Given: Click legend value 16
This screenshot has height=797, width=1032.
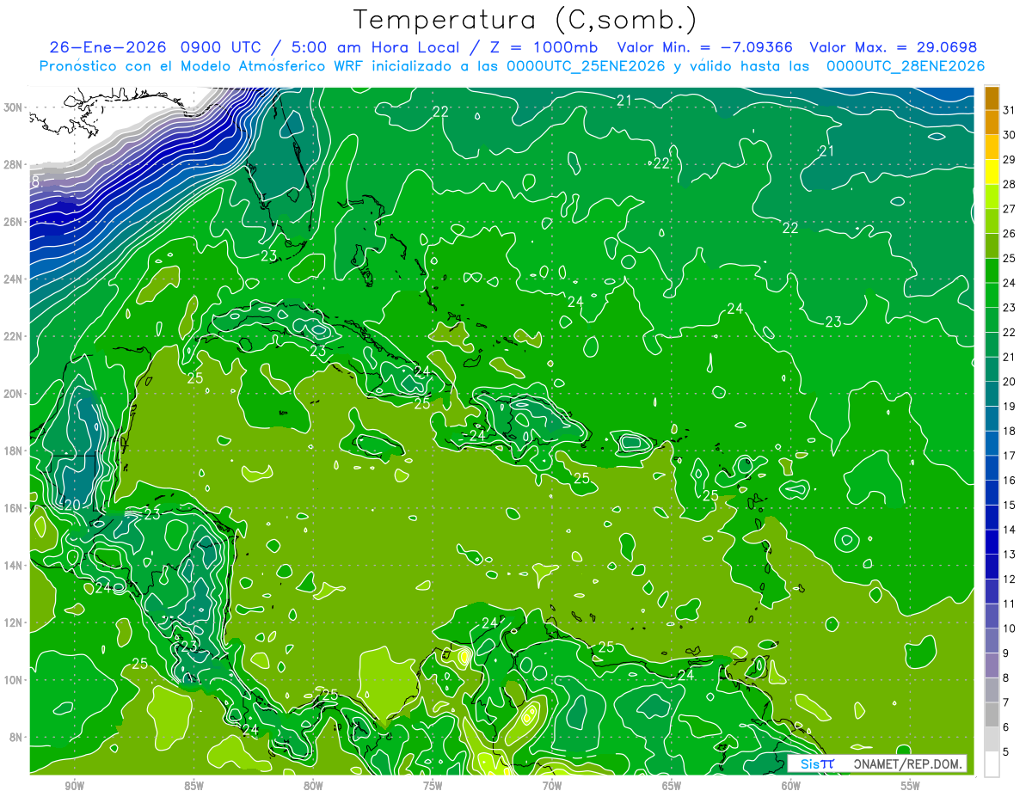Looking at the screenshot, I should click(1010, 480).
